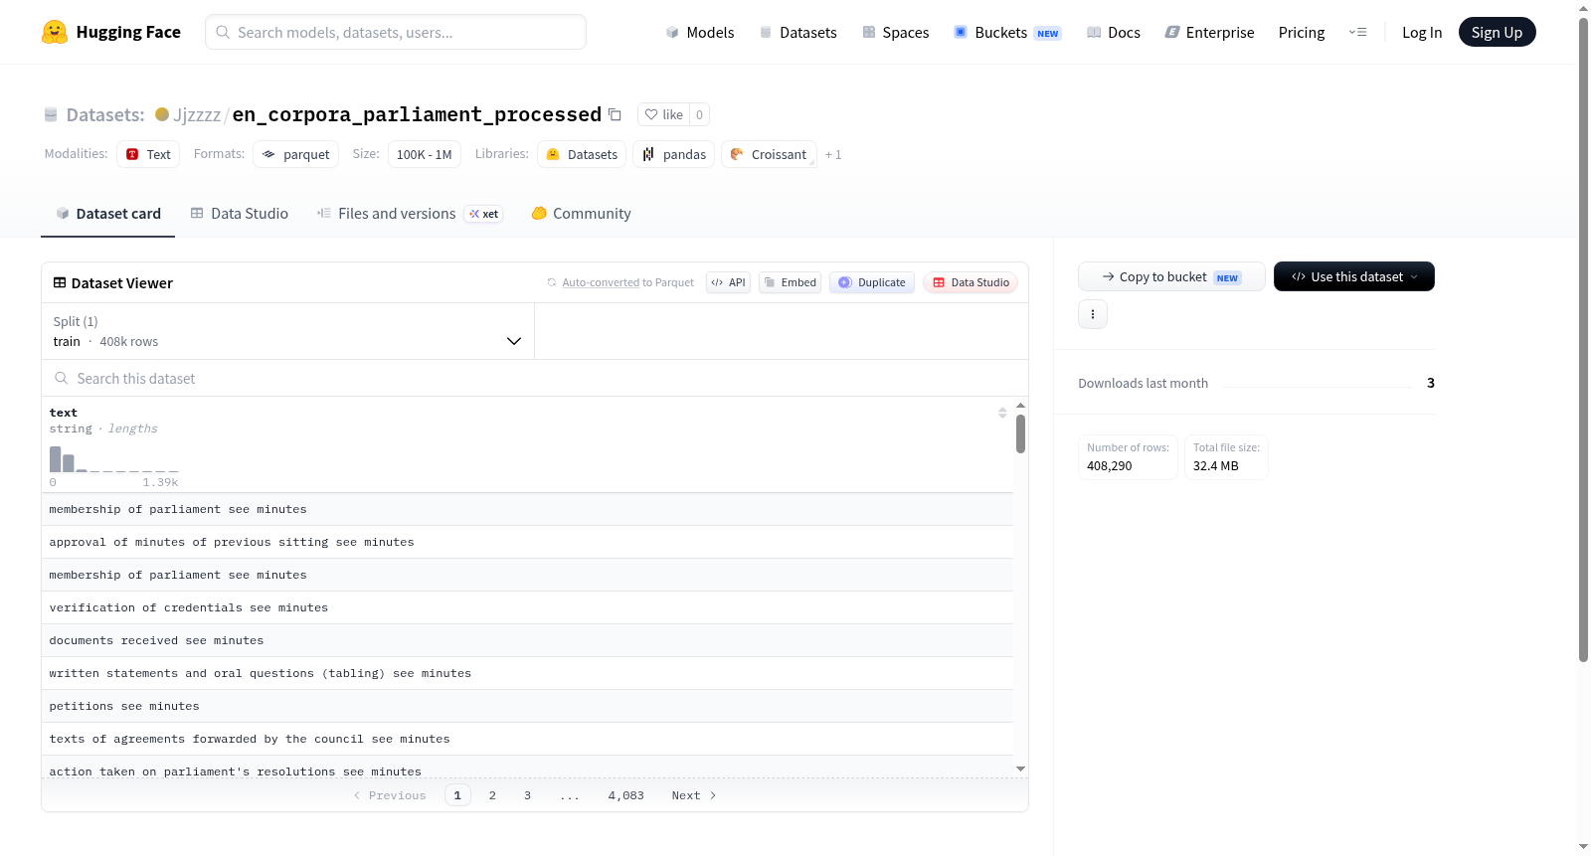Viewport: 1591px width, 856px height.
Task: Click the table vertical scrollbar thumb
Action: [x=1020, y=433]
